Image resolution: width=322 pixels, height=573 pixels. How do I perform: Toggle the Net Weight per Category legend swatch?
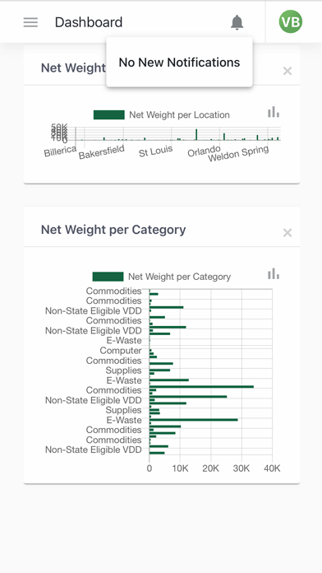[x=108, y=277]
